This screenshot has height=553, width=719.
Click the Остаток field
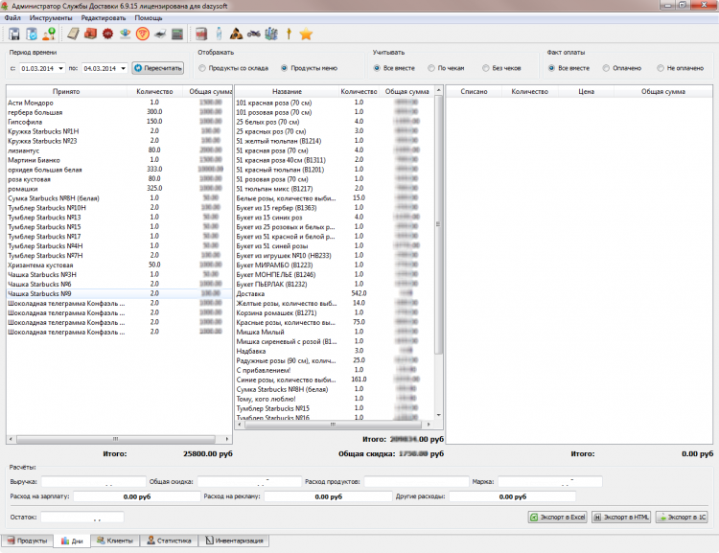pos(82,518)
